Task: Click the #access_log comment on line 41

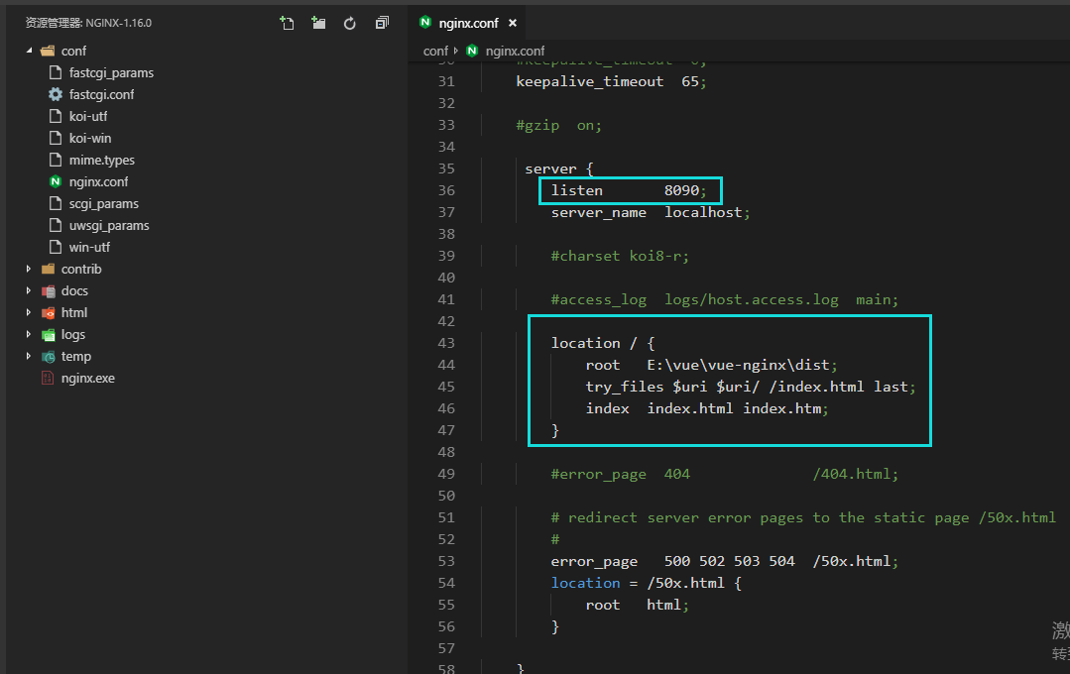Action: 725,299
